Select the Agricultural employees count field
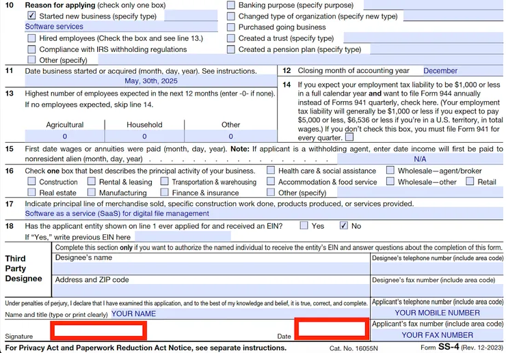506x353 pixels. point(64,136)
